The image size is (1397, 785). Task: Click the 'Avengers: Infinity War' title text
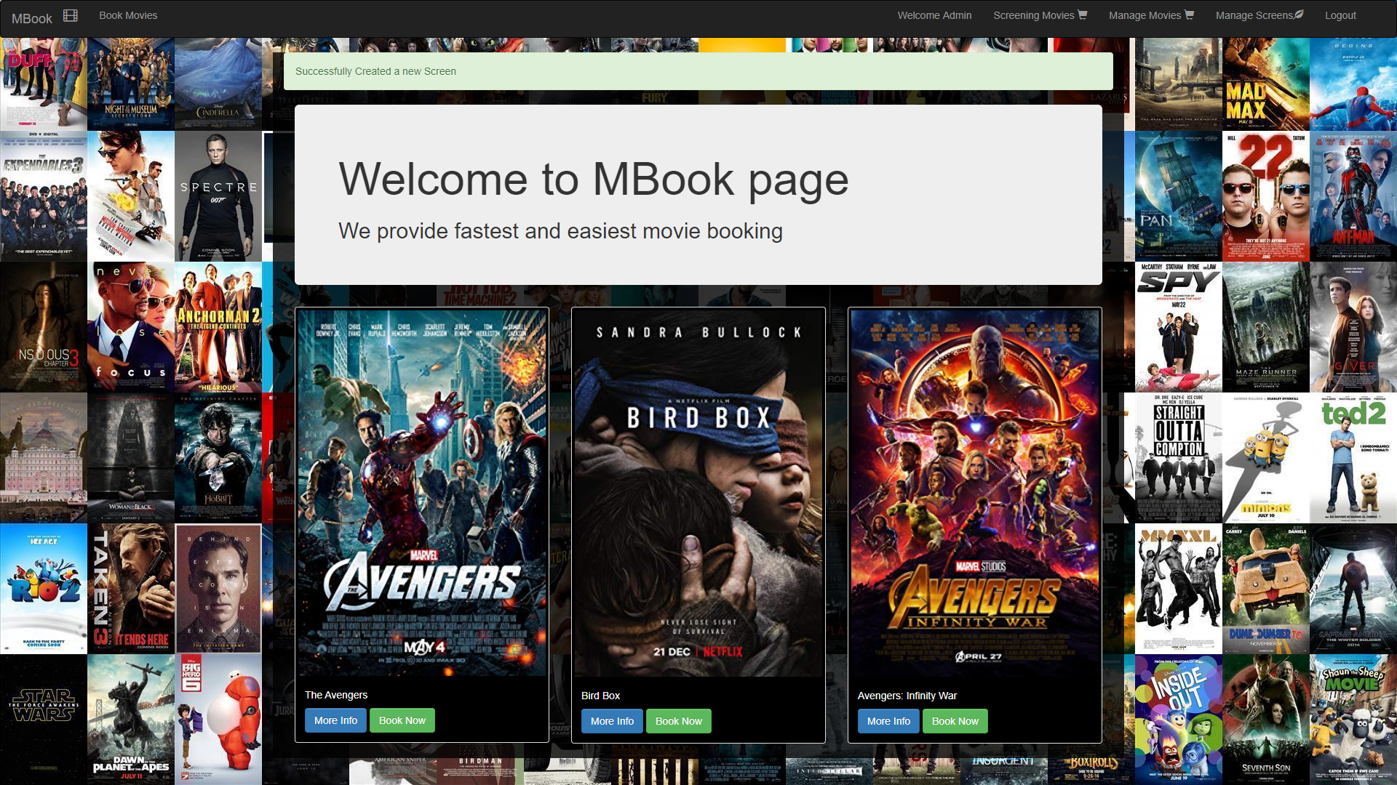click(x=907, y=696)
